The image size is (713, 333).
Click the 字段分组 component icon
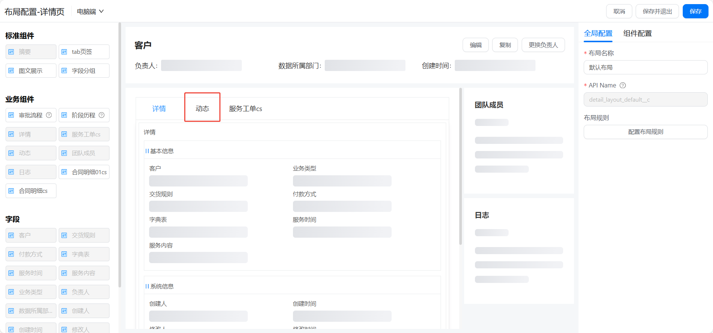click(64, 71)
